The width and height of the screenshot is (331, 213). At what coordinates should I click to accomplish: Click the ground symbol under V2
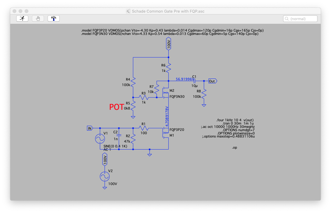coord(105,188)
